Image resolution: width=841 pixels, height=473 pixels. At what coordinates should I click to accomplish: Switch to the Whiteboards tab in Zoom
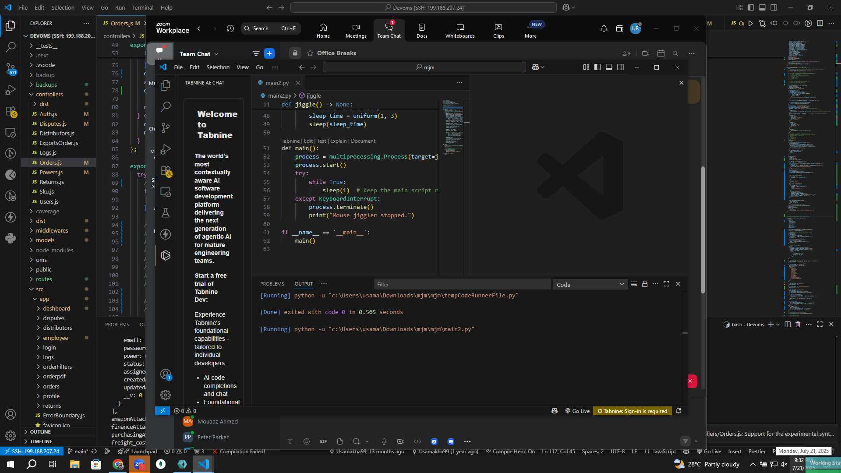pos(460,30)
